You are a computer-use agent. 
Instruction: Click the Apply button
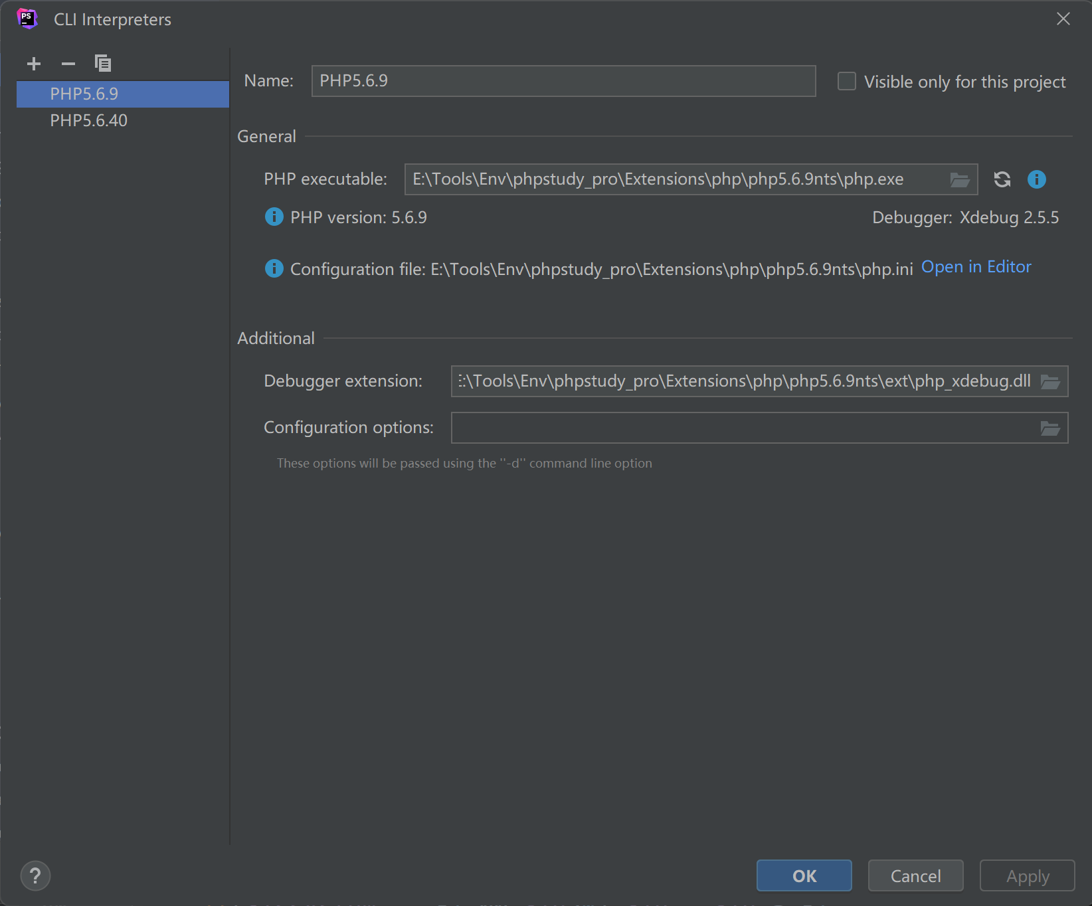click(x=1027, y=876)
